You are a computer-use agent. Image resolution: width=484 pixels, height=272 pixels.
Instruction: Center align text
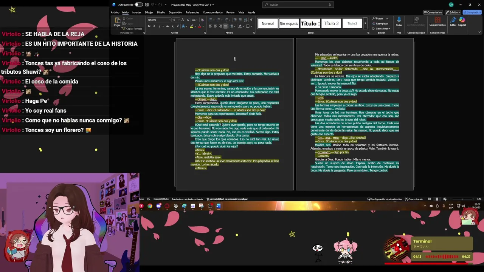pos(215,26)
